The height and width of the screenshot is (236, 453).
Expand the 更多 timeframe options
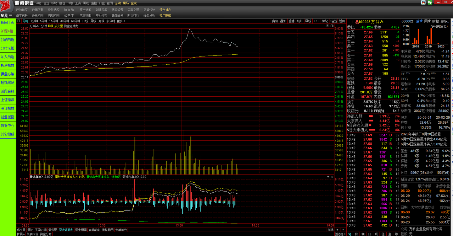click(121, 21)
